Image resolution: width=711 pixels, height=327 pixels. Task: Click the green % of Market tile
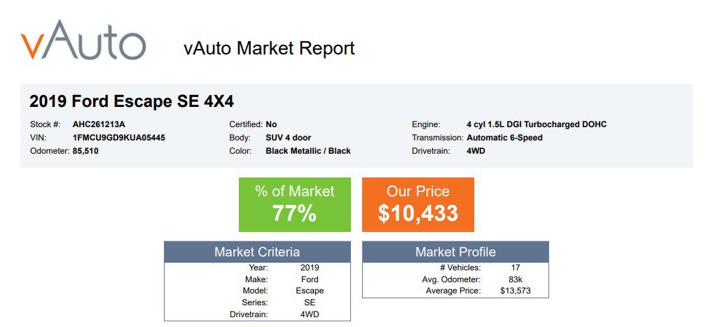[295, 205]
